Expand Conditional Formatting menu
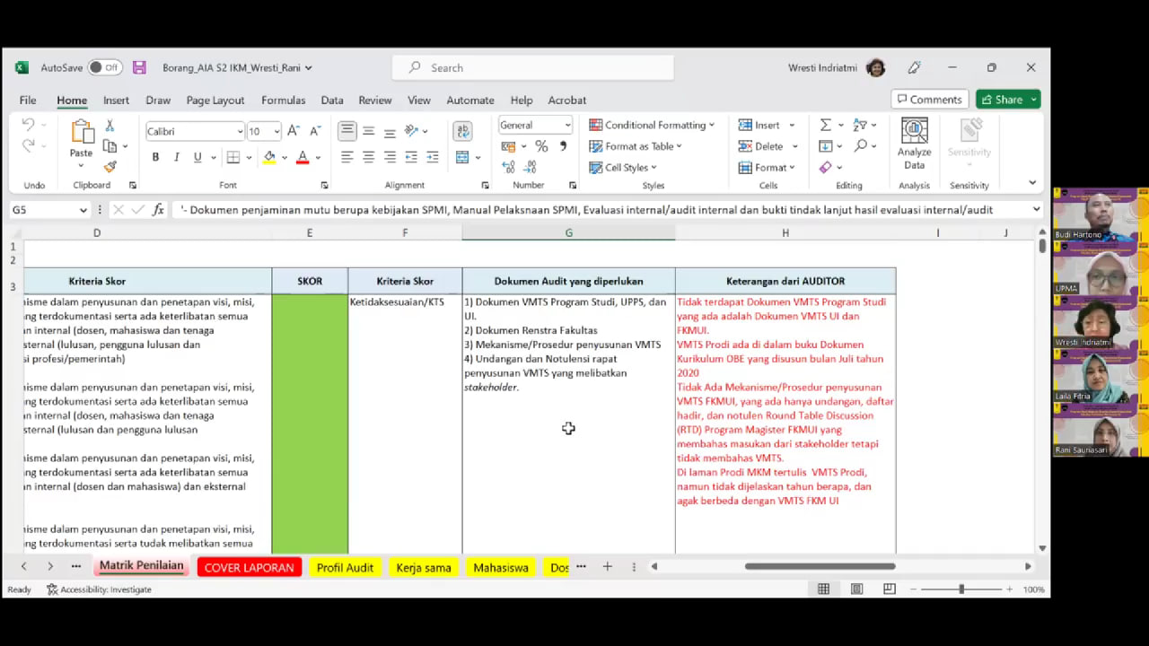Viewport: 1149px width, 646px height. pos(652,126)
